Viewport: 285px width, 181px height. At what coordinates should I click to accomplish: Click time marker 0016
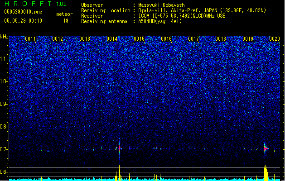(166, 39)
